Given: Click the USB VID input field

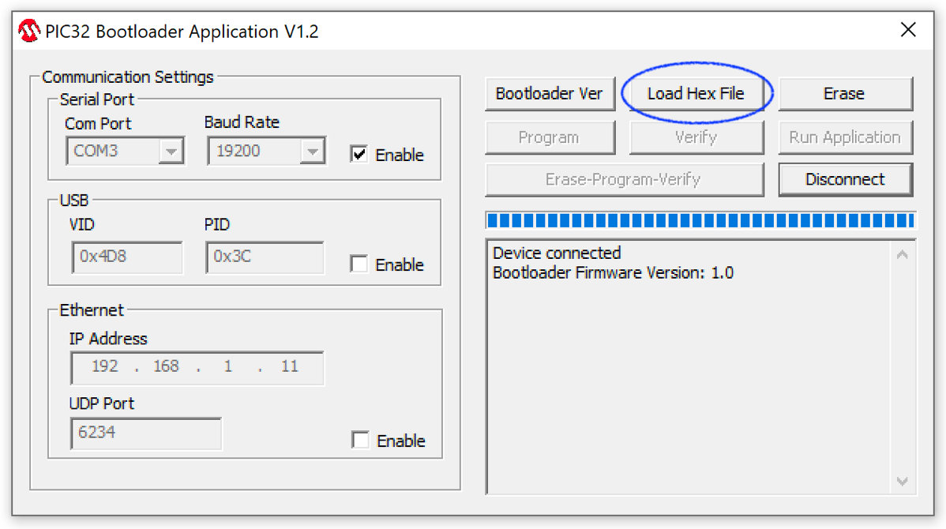Looking at the screenshot, I should click(x=127, y=257).
